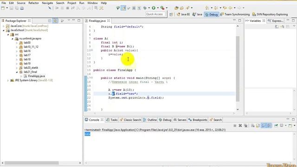Close the Console view tab
The image size is (297, 167).
[102, 120]
